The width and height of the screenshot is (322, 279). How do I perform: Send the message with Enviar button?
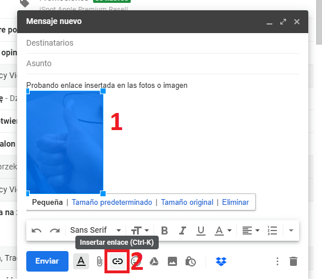tap(47, 261)
